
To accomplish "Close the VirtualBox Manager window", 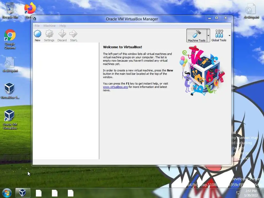I will pos(226,18).
